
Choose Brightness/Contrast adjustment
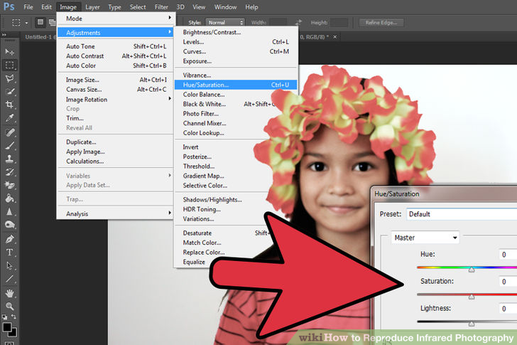pos(236,32)
